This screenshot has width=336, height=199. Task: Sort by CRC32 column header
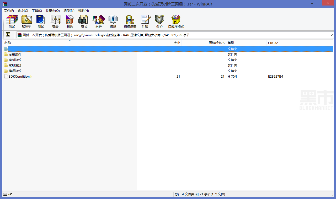(x=300, y=43)
